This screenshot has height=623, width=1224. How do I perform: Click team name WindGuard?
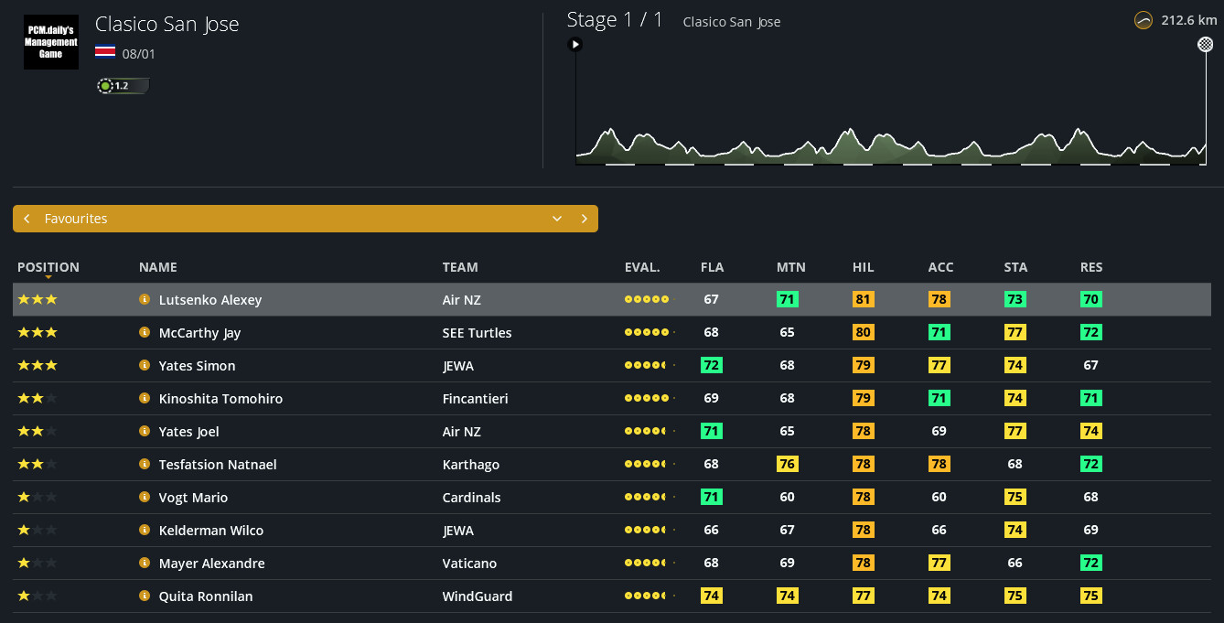coord(478,596)
